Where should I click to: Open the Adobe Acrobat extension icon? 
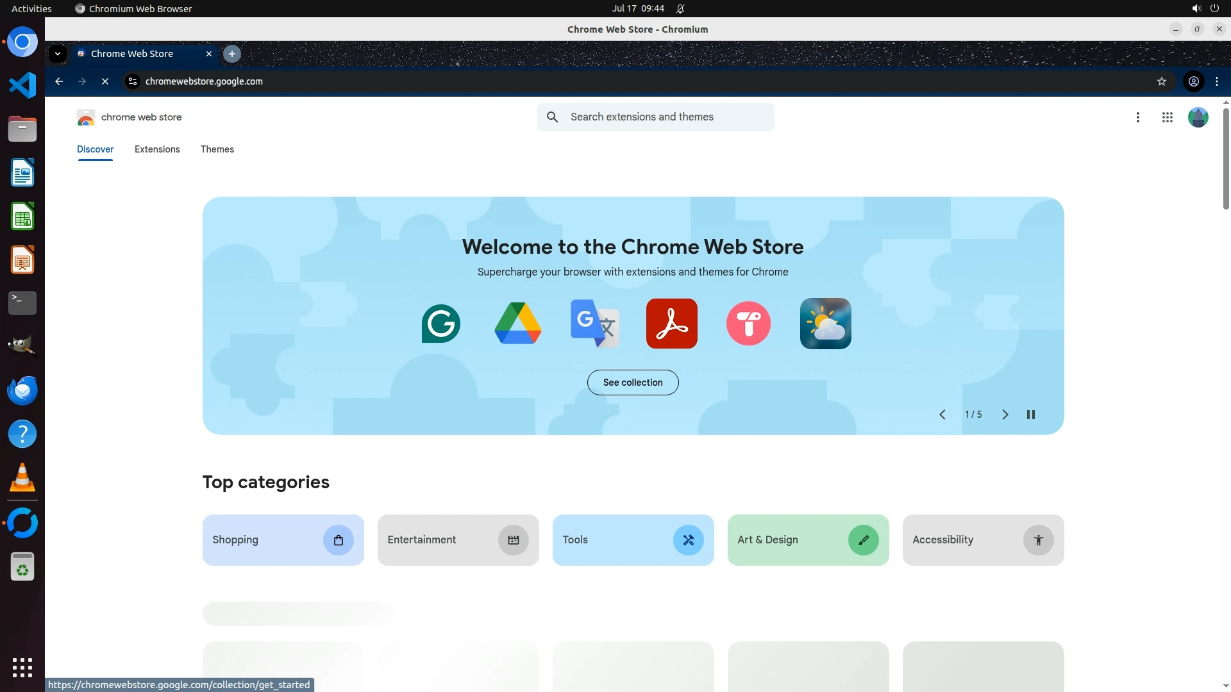click(x=671, y=324)
